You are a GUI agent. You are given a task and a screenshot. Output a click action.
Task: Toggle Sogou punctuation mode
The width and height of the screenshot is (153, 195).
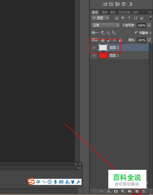point(44,182)
